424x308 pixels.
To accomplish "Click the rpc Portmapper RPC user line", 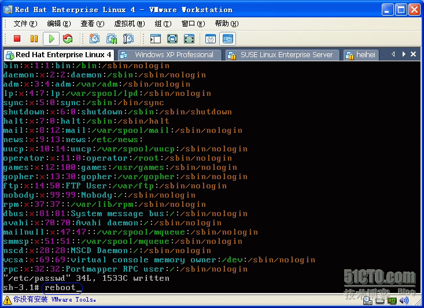I will click(x=125, y=269).
